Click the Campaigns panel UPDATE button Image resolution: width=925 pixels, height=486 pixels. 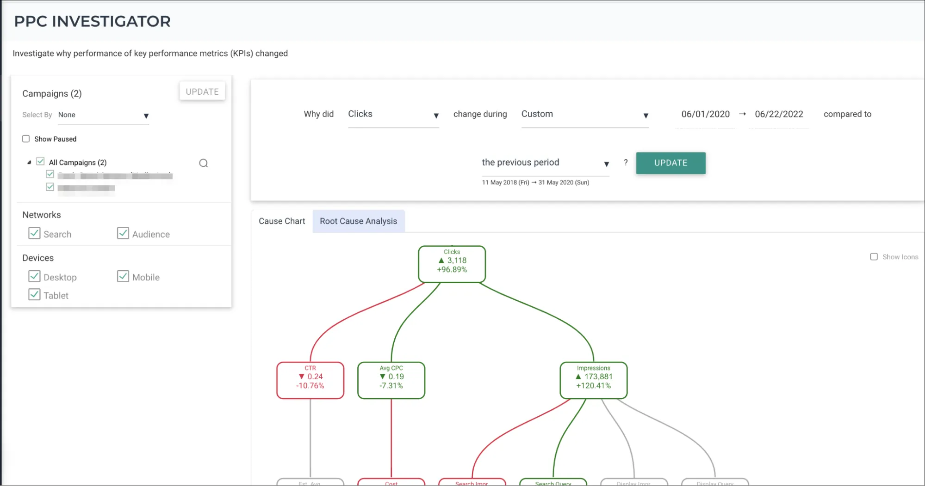tap(202, 91)
